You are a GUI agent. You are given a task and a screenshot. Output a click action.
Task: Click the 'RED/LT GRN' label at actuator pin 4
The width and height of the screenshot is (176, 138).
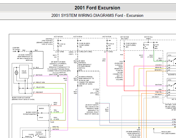tap(40, 82)
